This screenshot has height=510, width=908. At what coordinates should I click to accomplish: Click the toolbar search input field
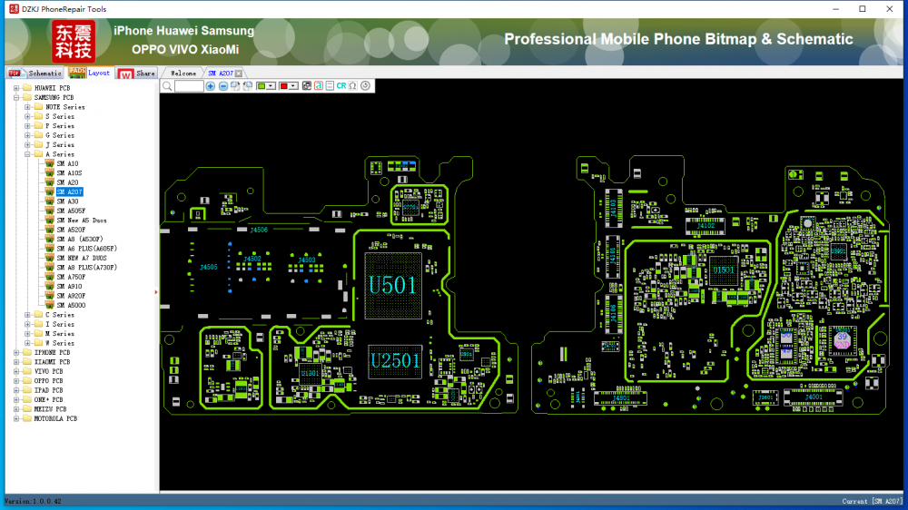pyautogui.click(x=189, y=85)
